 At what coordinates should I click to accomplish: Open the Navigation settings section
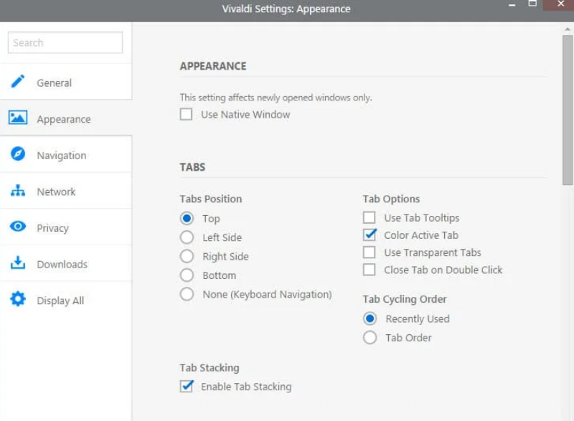coord(66,154)
